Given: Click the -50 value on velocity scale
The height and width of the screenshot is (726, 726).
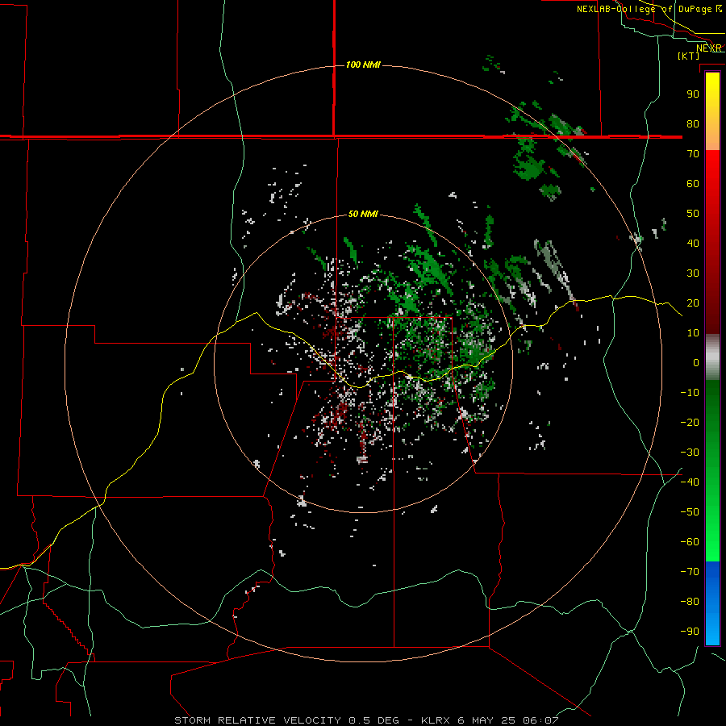Looking at the screenshot, I should [690, 512].
